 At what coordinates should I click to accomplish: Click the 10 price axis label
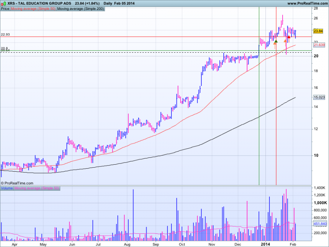pos(316,156)
